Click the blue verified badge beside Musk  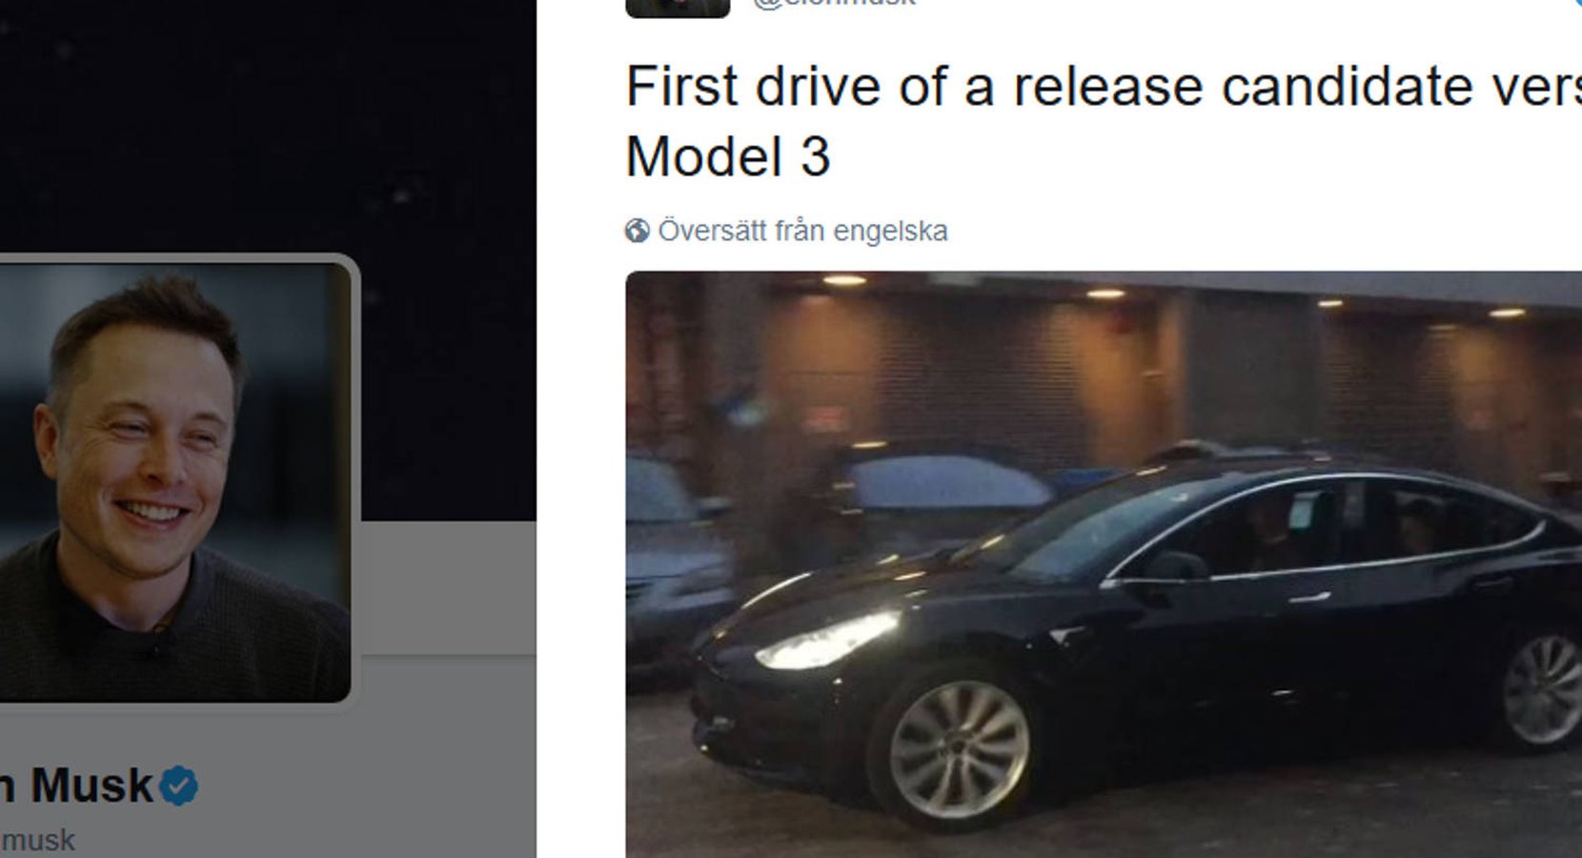click(178, 786)
